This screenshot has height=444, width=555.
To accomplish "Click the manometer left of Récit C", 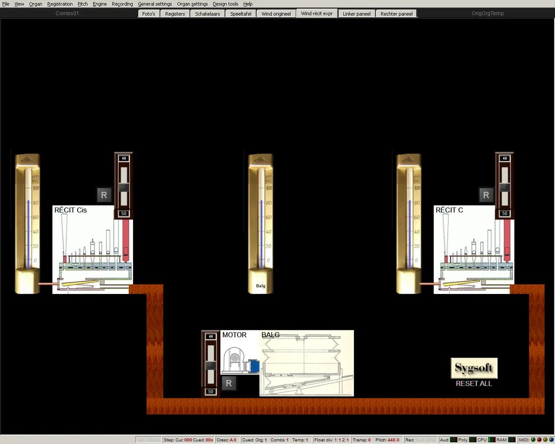I will (409, 223).
